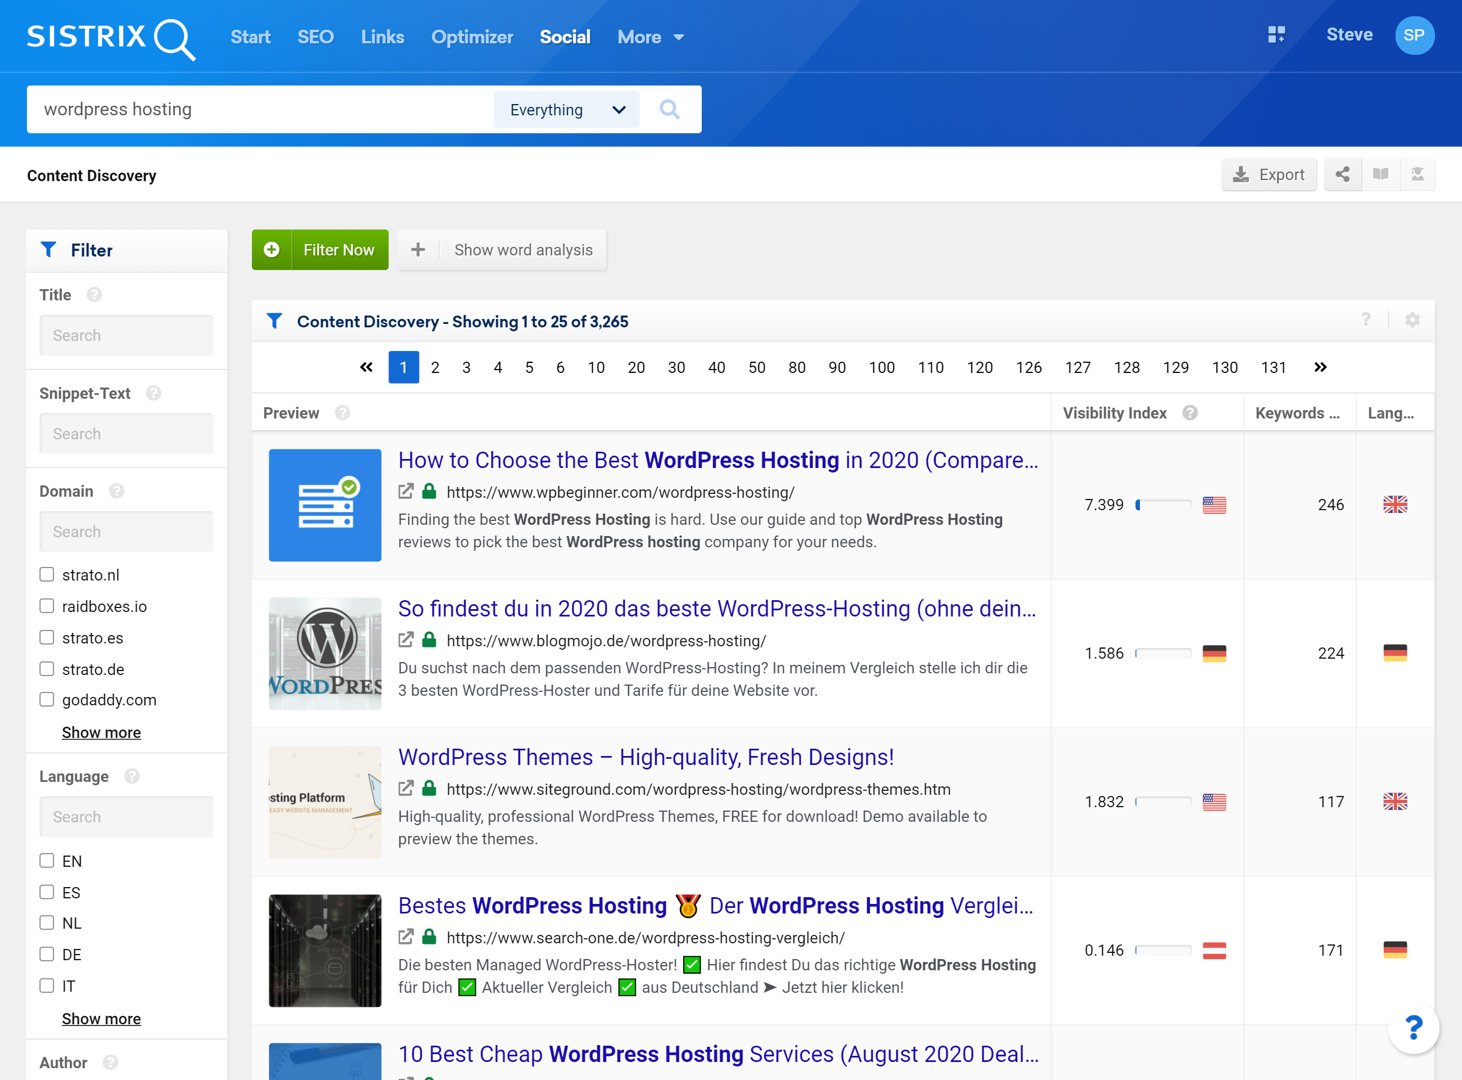The height and width of the screenshot is (1080, 1462).
Task: Open the handbook book icon
Action: [x=1380, y=174]
